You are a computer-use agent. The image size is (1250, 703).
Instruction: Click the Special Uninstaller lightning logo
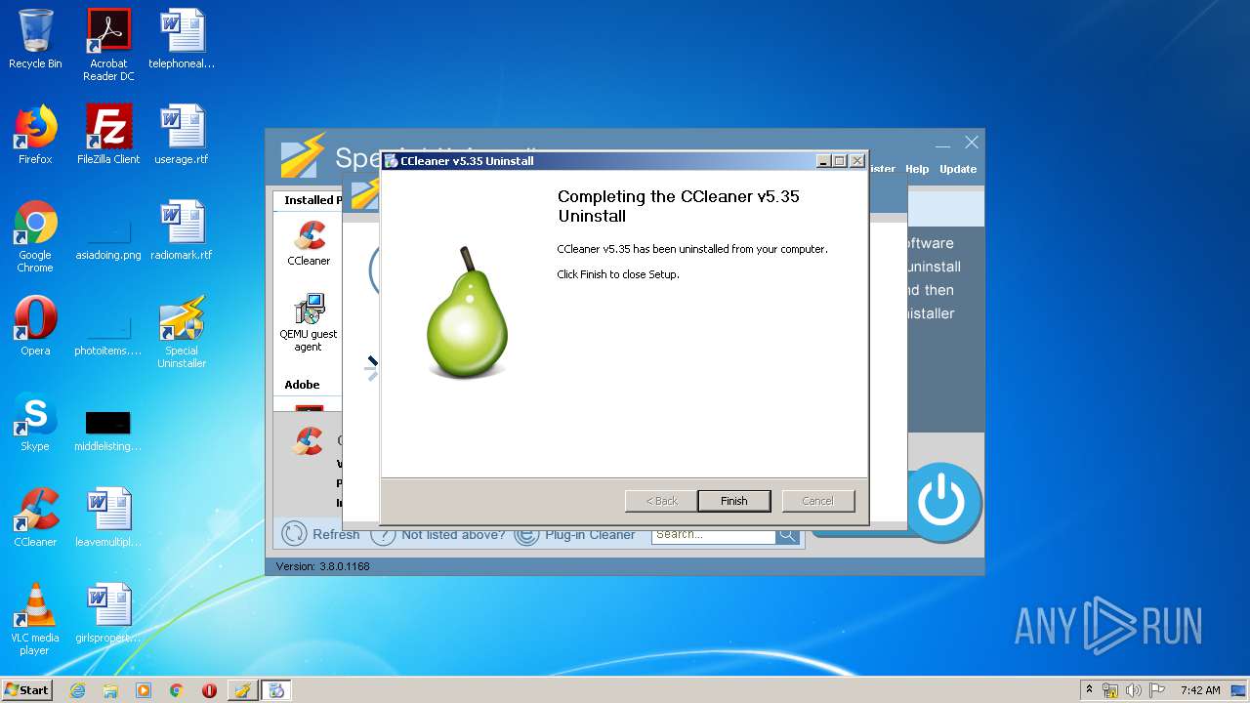(x=302, y=156)
